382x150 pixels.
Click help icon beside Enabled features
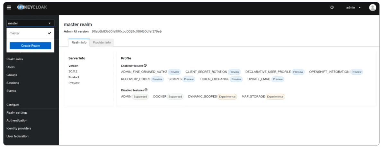click(x=145, y=66)
